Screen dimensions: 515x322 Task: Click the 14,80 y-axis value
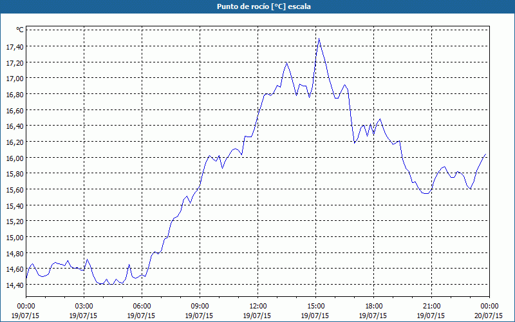tap(15, 253)
